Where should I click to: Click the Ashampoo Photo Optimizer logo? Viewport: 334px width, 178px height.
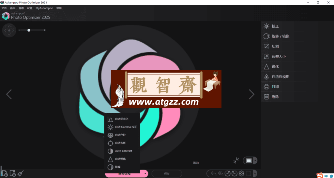[x=6, y=16]
